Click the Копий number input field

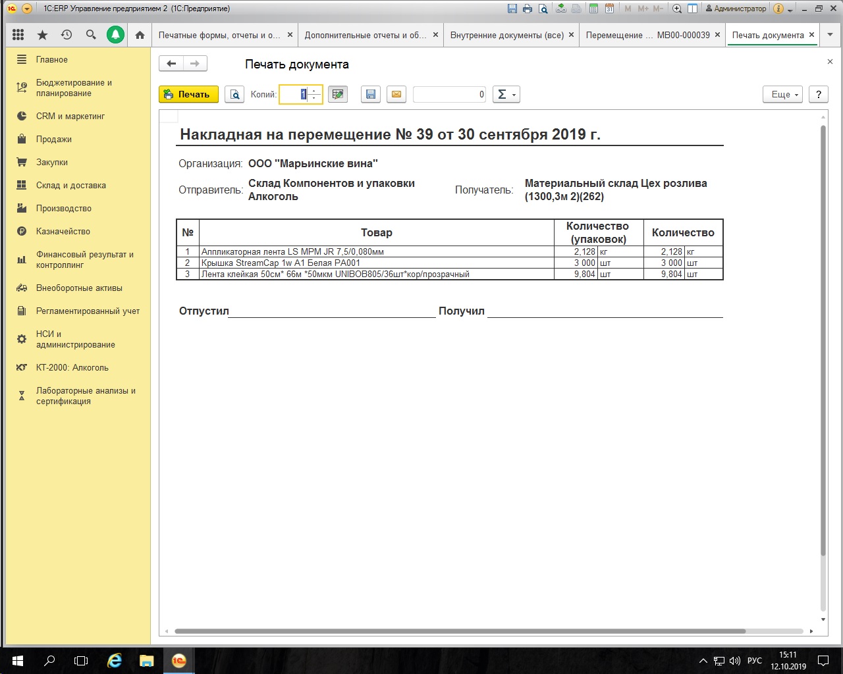[x=294, y=95]
